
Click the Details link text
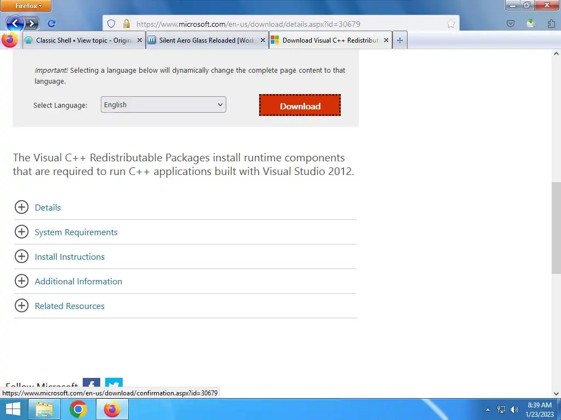click(x=48, y=207)
